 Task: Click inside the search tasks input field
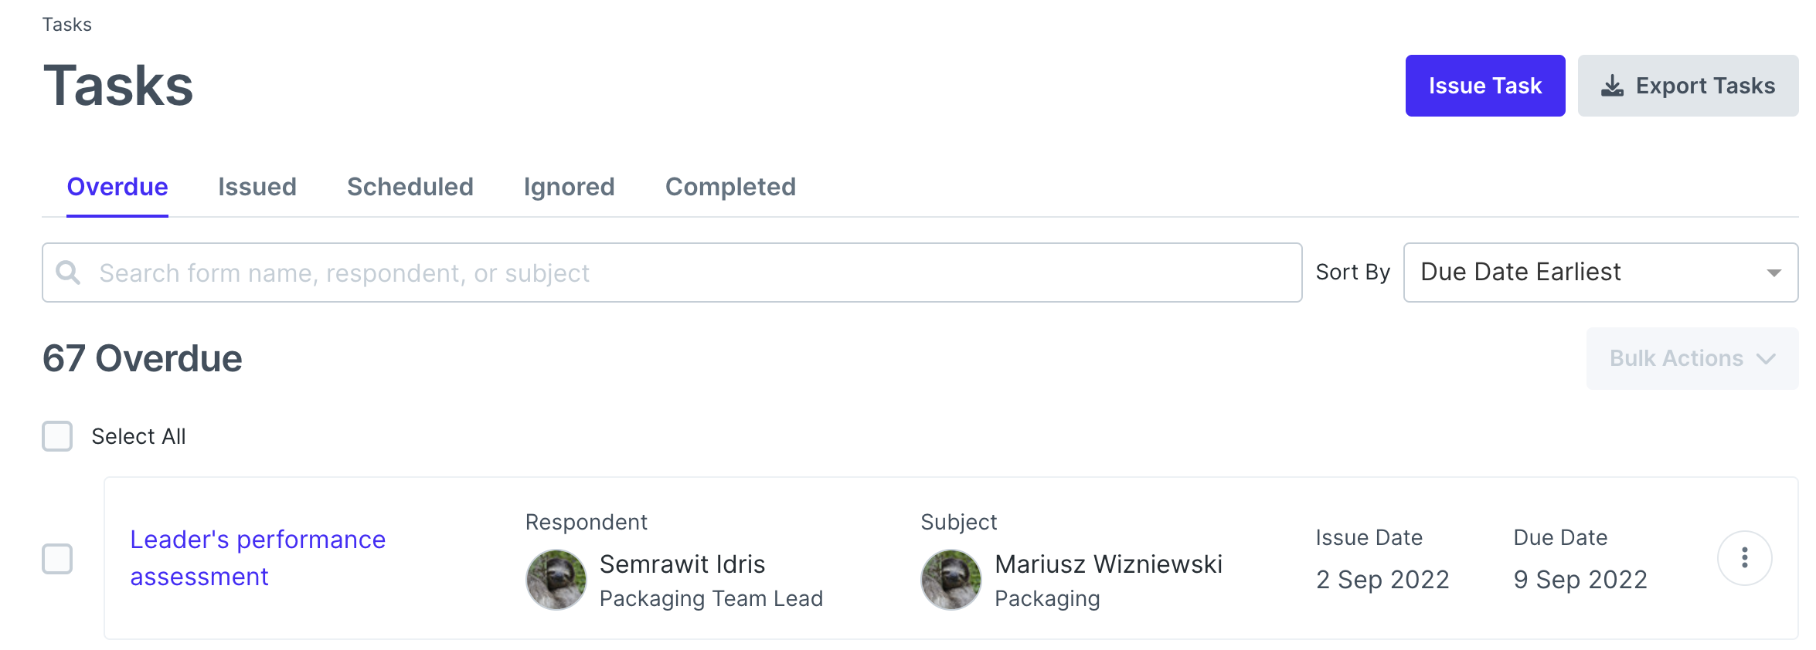click(541, 273)
